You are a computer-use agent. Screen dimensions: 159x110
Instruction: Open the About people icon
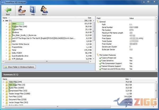(44, 11)
